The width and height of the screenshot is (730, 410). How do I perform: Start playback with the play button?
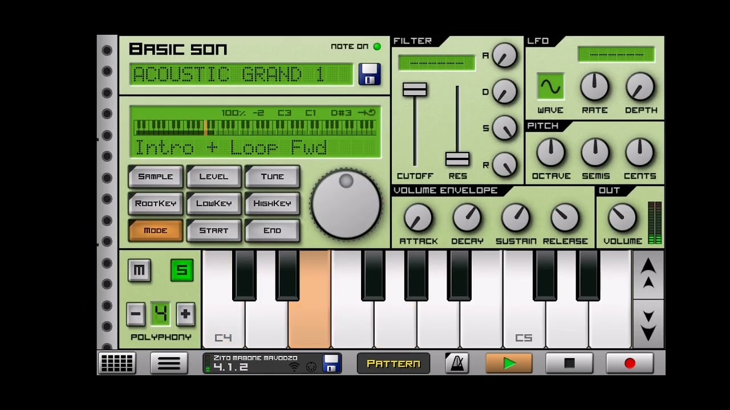point(509,363)
